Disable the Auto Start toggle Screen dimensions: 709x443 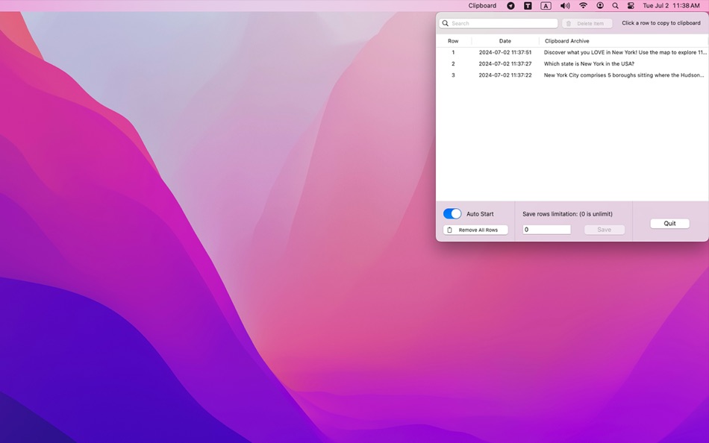tap(452, 213)
